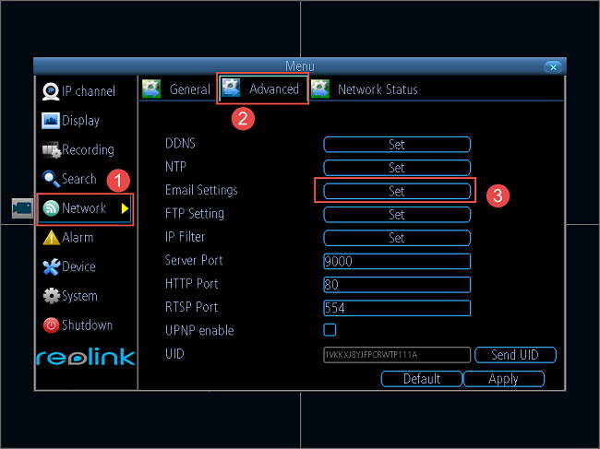Click the HTTP Port label
This screenshot has height=449, width=600.
coord(192,284)
